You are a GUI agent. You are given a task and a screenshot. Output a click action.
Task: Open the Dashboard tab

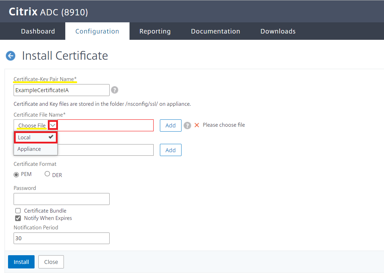pyautogui.click(x=38, y=31)
